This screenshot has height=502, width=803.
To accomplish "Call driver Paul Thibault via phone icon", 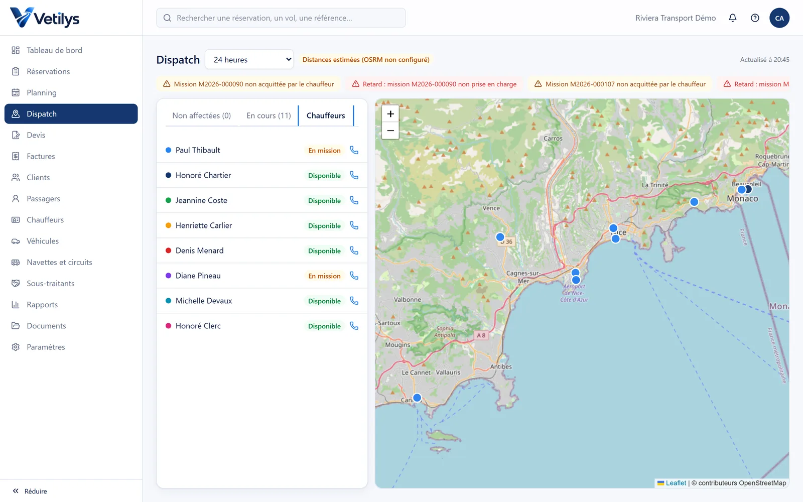I will [354, 150].
